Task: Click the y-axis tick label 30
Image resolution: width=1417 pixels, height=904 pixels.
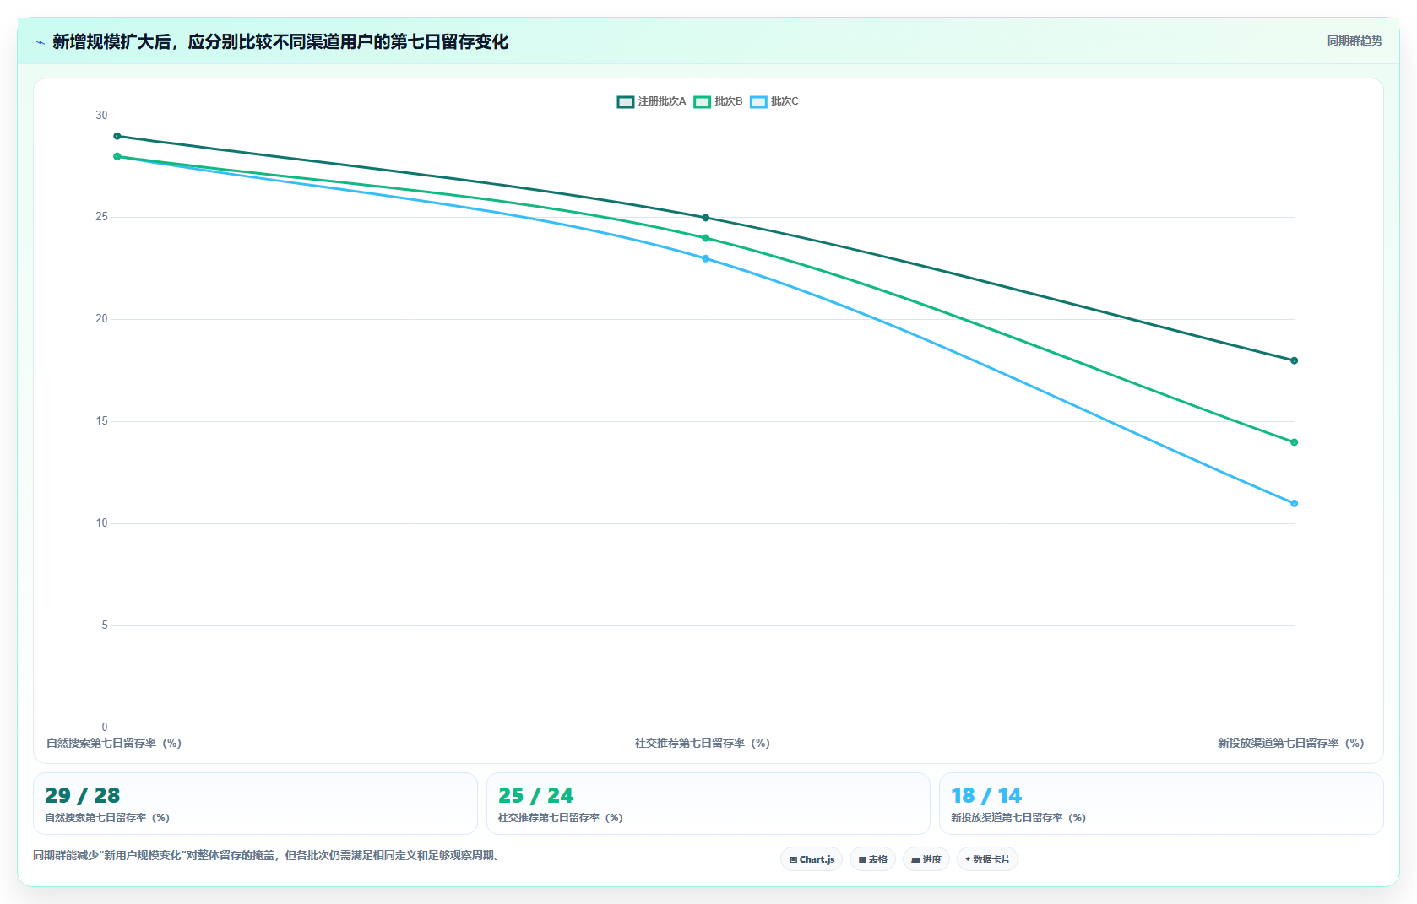Action: (101, 116)
